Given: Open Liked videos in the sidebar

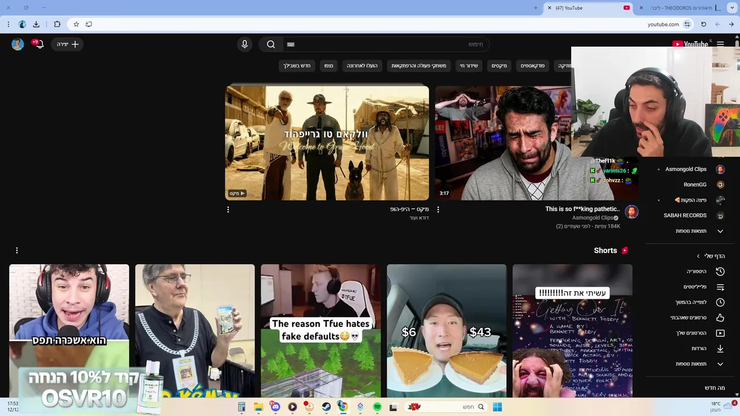Looking at the screenshot, I should pos(704,318).
